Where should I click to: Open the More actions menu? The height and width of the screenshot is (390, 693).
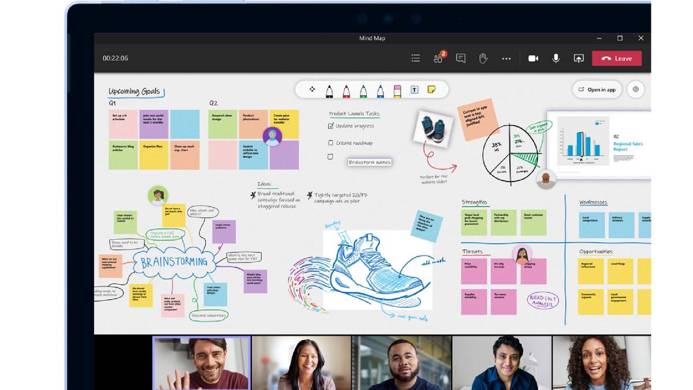point(507,58)
